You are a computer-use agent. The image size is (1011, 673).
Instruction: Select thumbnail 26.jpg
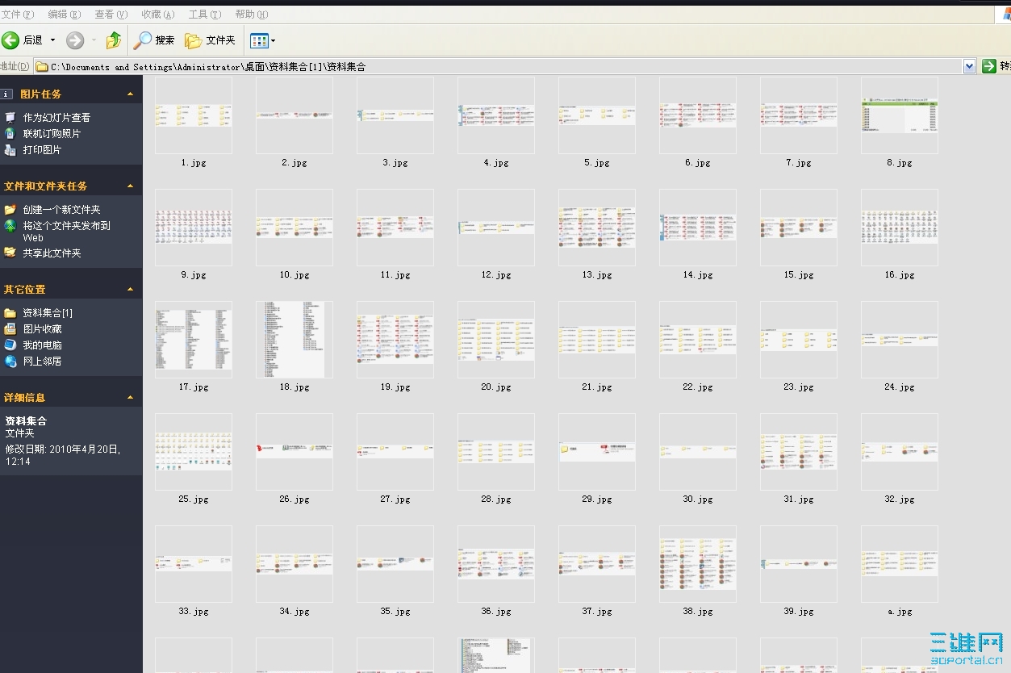pyautogui.click(x=295, y=452)
